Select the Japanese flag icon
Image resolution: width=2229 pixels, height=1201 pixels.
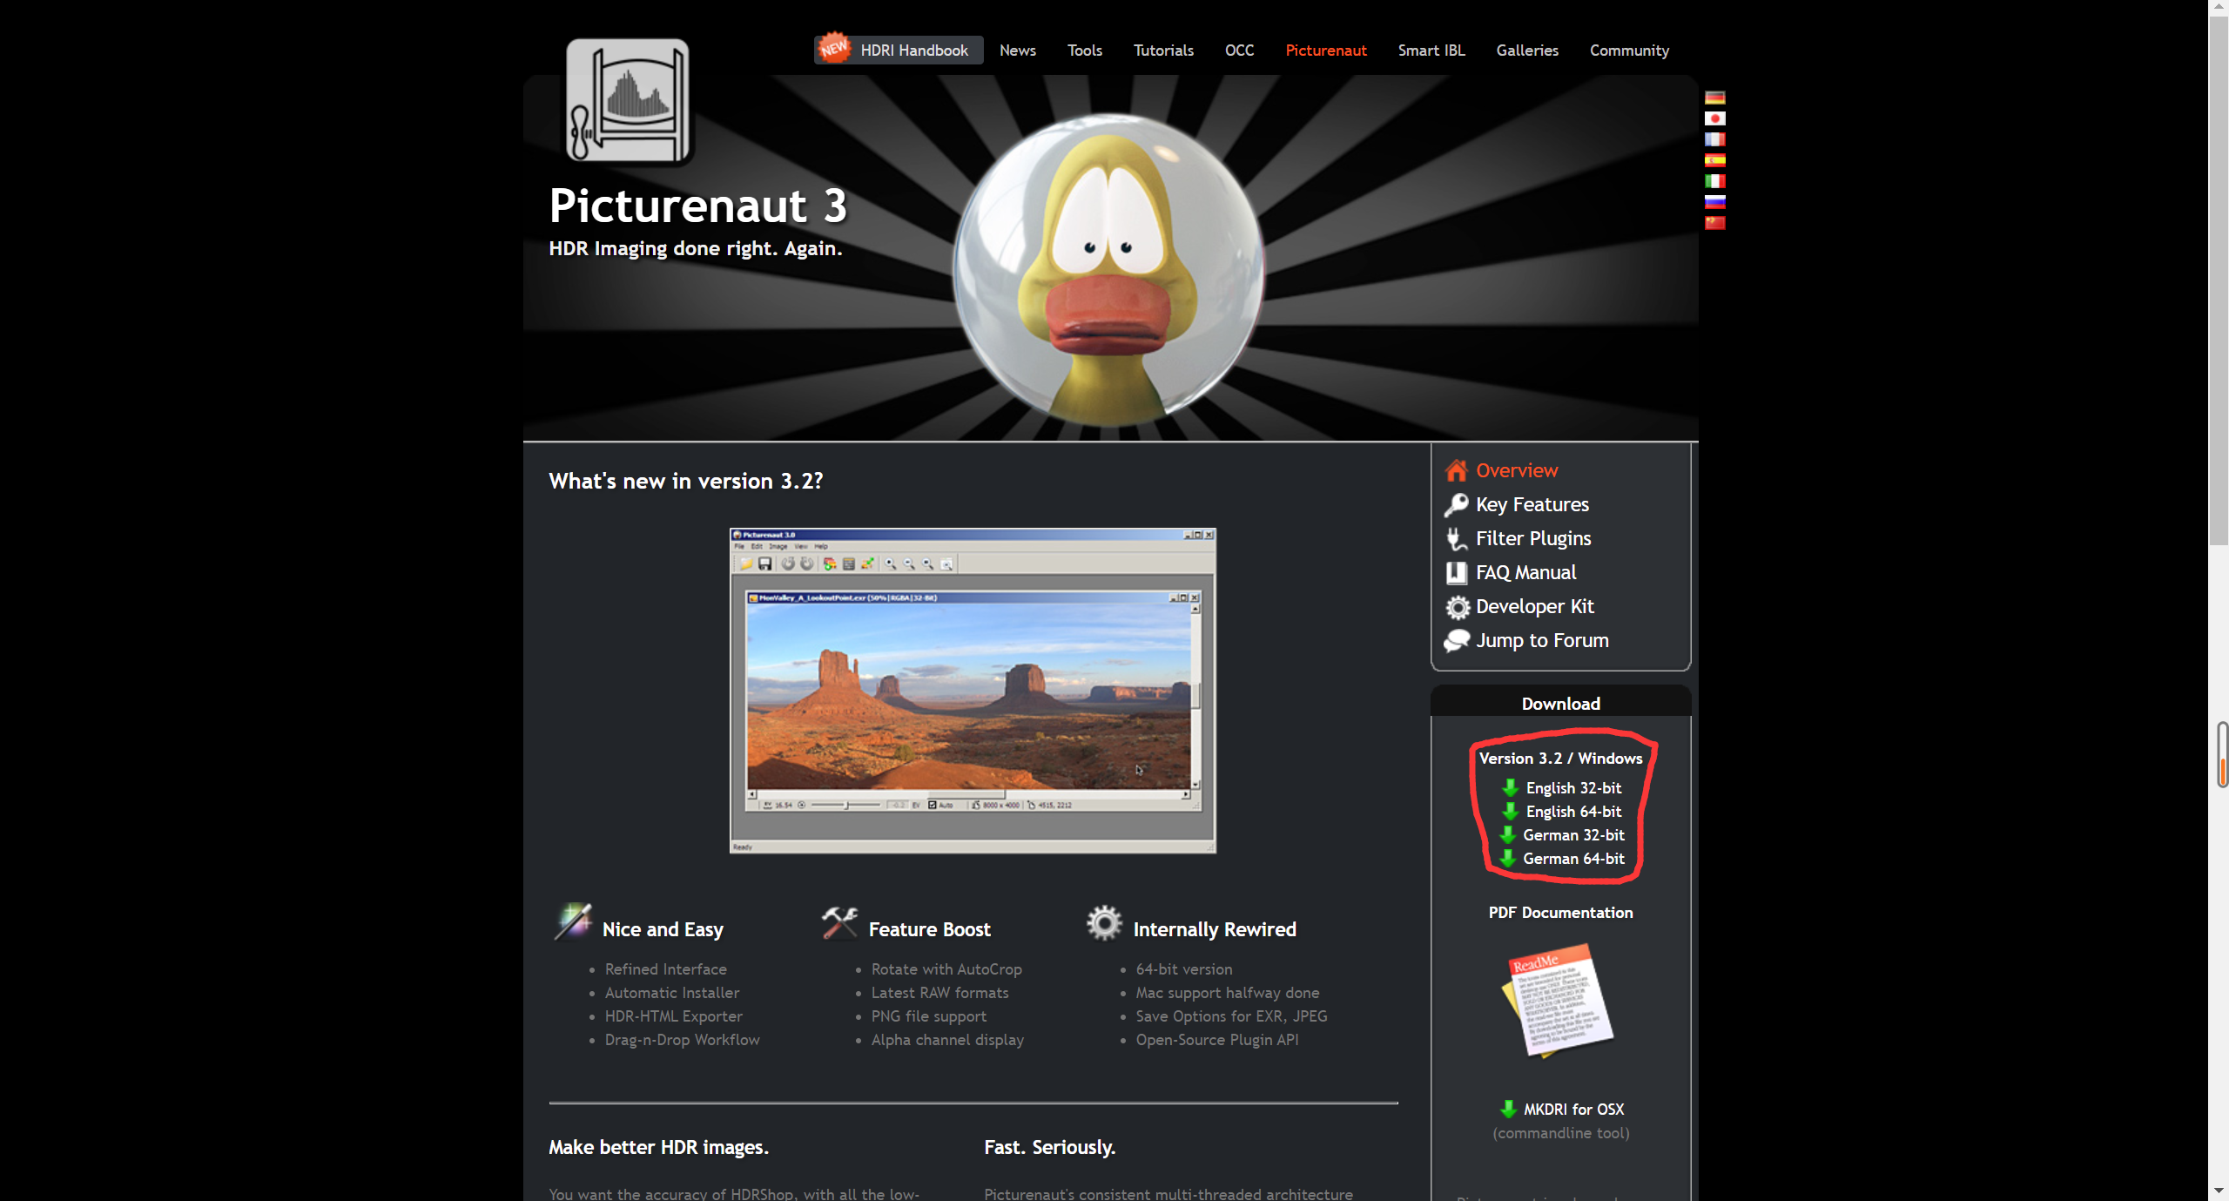[x=1714, y=118]
